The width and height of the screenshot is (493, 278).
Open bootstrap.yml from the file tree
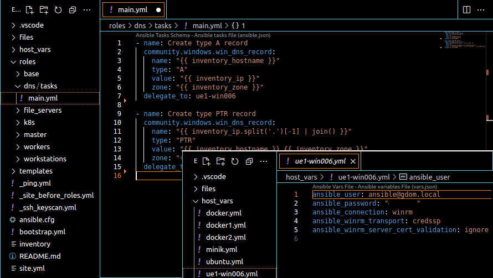coord(42,232)
